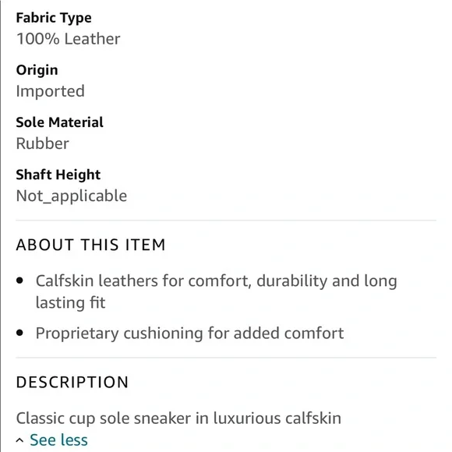Screen dimensions: 452x452
Task: Click the Imported origin value
Action: pyautogui.click(x=51, y=91)
